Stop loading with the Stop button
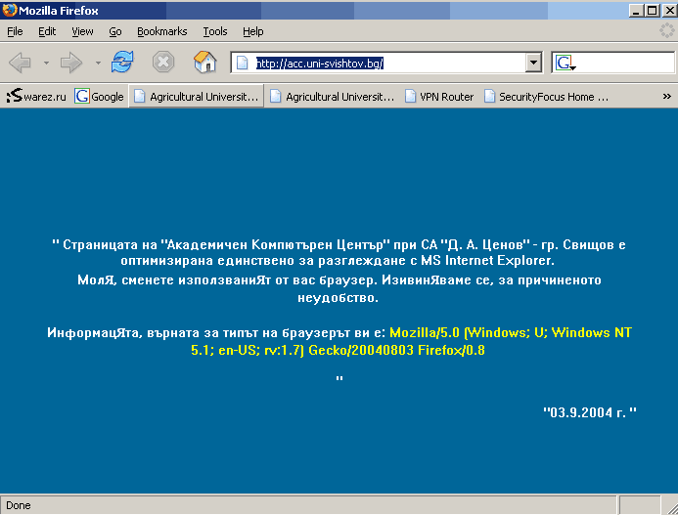This screenshot has width=678, height=515. point(163,63)
